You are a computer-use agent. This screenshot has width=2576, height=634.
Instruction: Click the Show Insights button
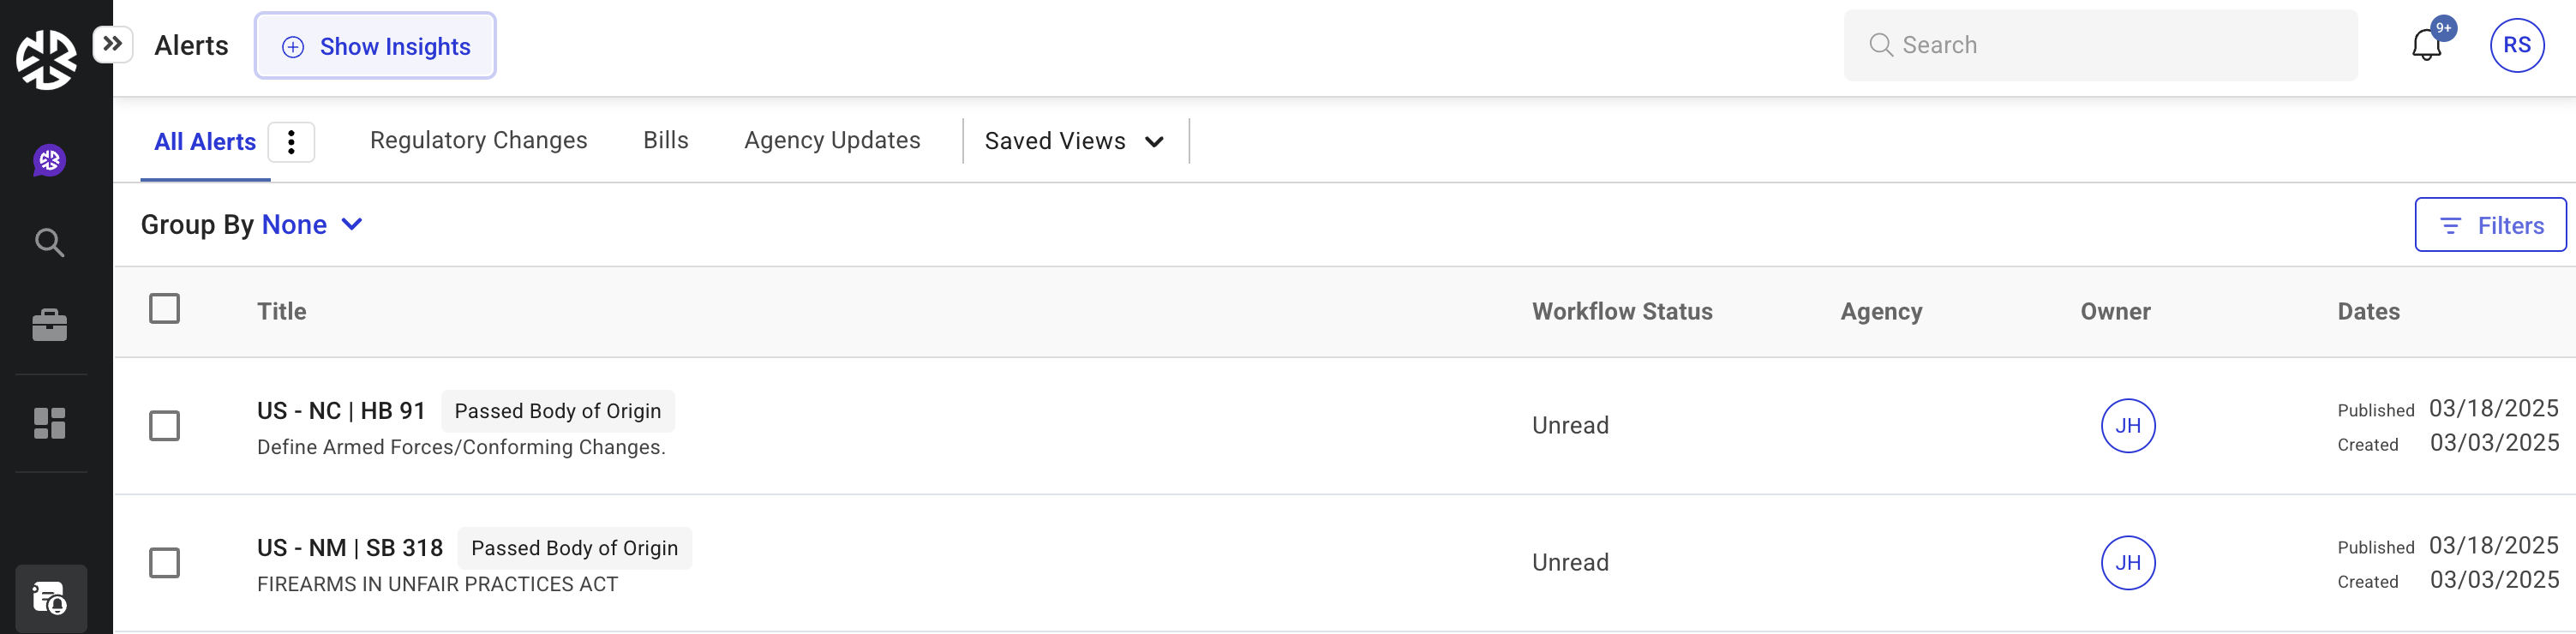pyautogui.click(x=375, y=46)
